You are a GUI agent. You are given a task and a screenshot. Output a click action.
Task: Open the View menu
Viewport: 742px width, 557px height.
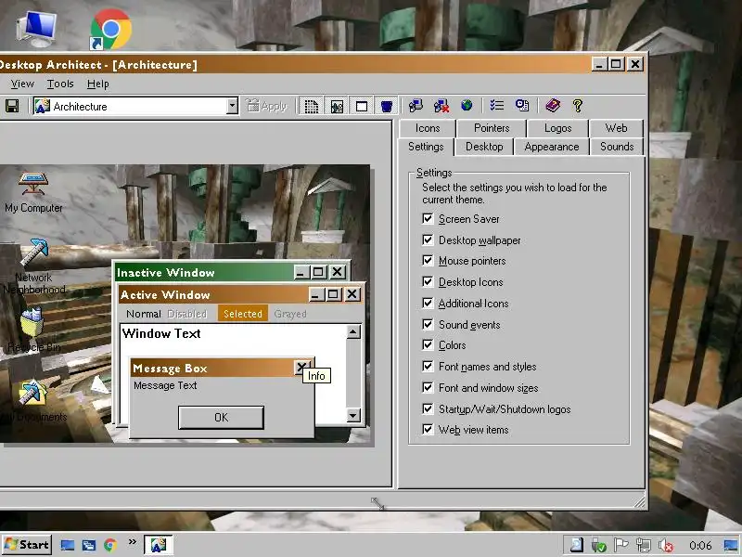pyautogui.click(x=22, y=84)
